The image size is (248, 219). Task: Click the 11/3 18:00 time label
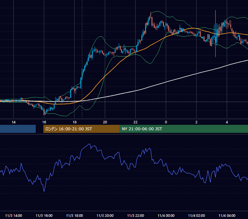click(x=74, y=215)
